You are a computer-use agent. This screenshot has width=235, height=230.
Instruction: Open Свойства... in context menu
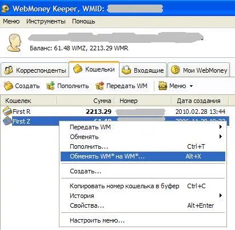143,205
